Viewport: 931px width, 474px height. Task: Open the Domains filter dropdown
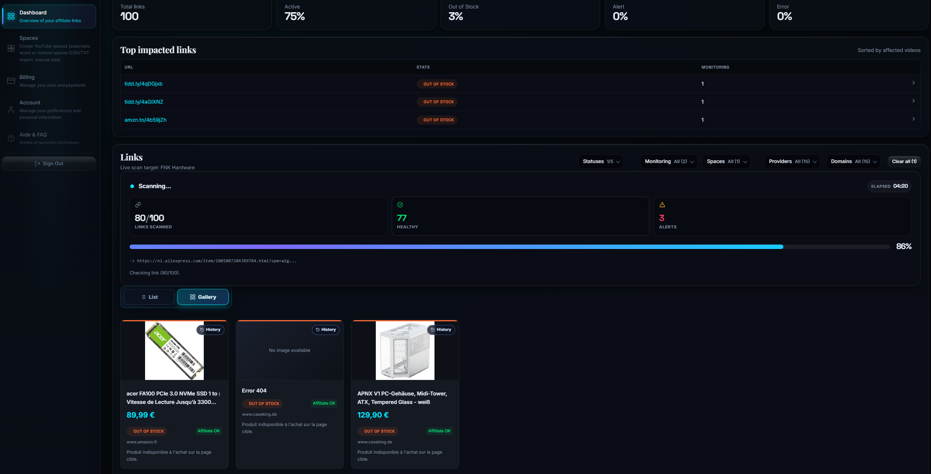click(853, 161)
